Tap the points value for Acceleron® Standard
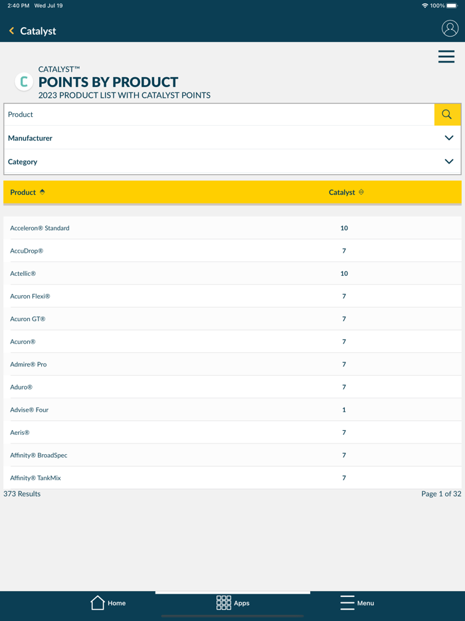 344,228
